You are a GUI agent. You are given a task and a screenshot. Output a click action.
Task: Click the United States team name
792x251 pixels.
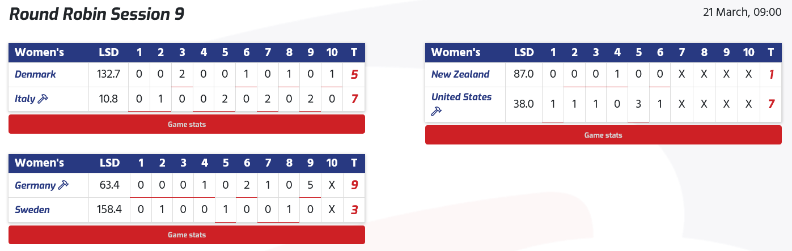click(461, 97)
